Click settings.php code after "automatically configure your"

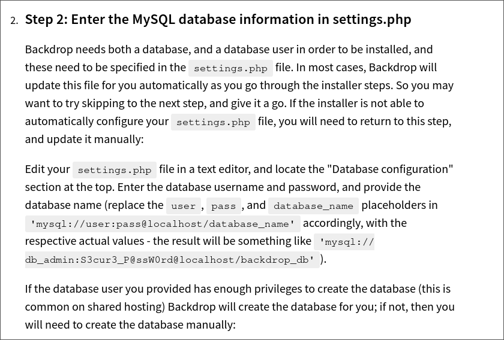pos(213,122)
